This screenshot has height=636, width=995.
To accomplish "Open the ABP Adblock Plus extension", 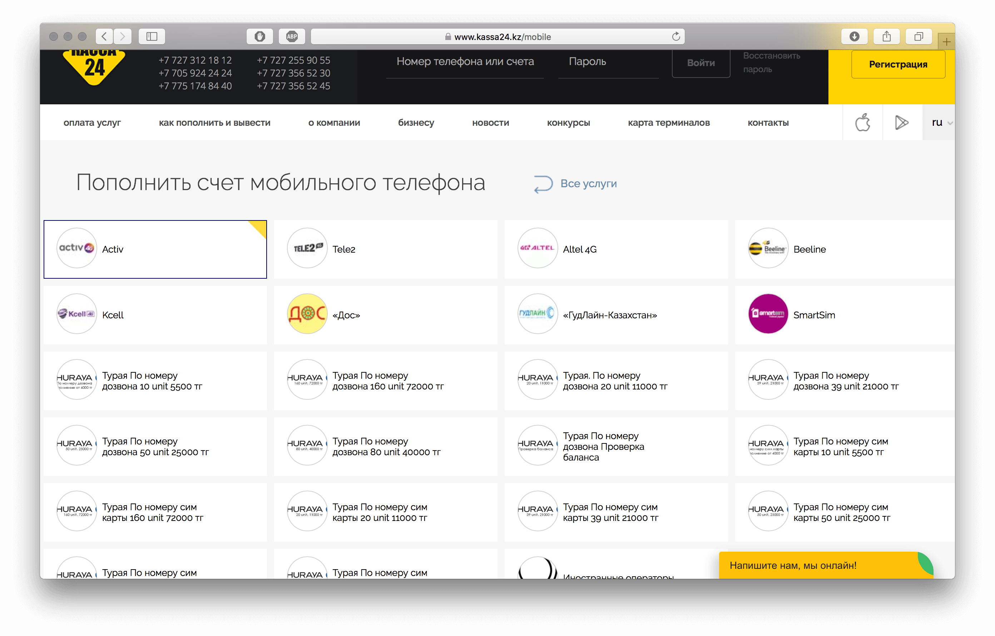I will [x=292, y=36].
